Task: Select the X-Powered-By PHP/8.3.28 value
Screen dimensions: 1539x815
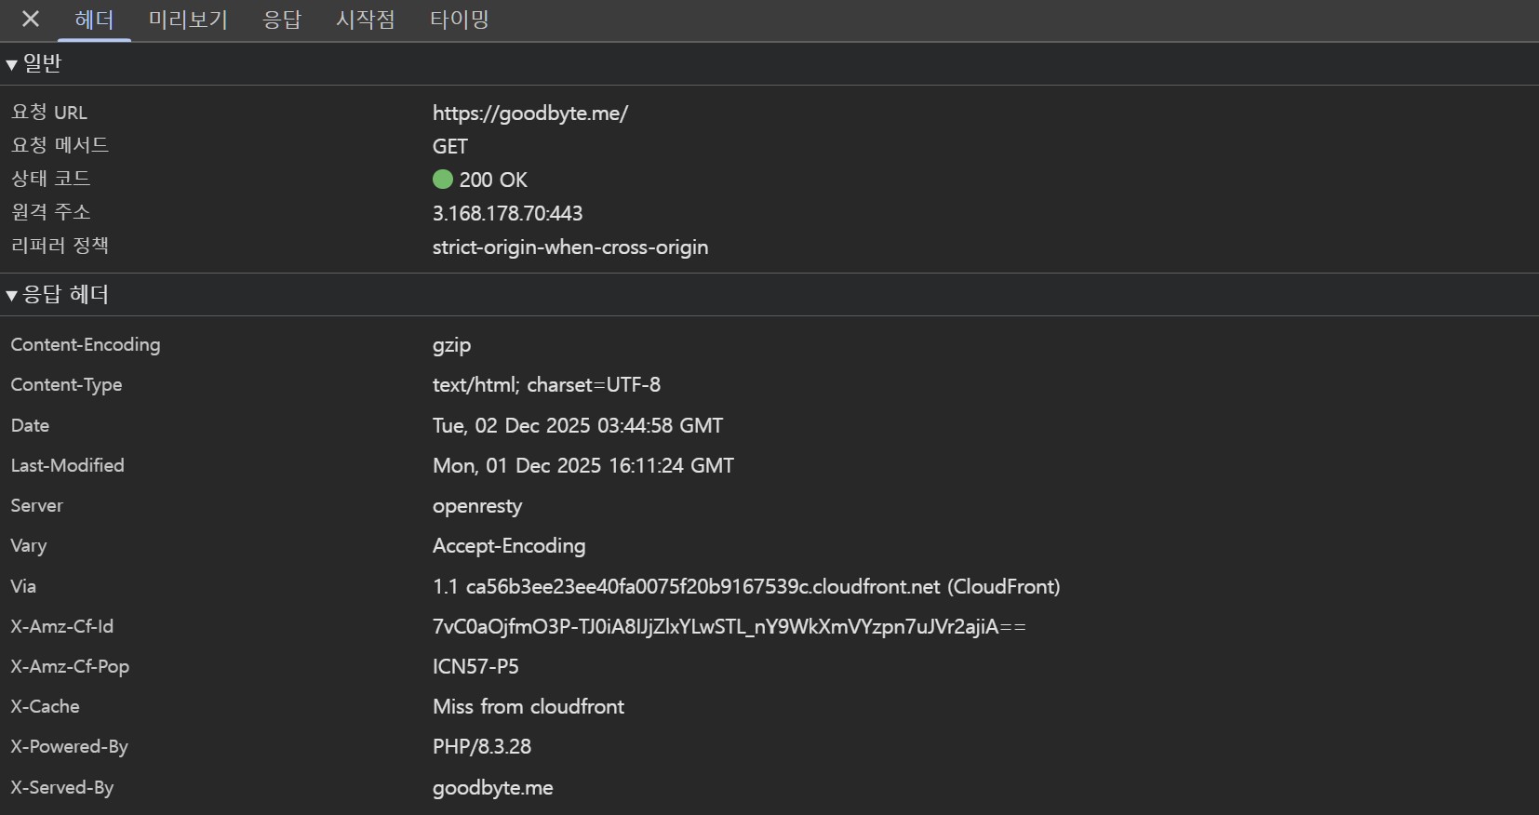Action: coord(481,746)
